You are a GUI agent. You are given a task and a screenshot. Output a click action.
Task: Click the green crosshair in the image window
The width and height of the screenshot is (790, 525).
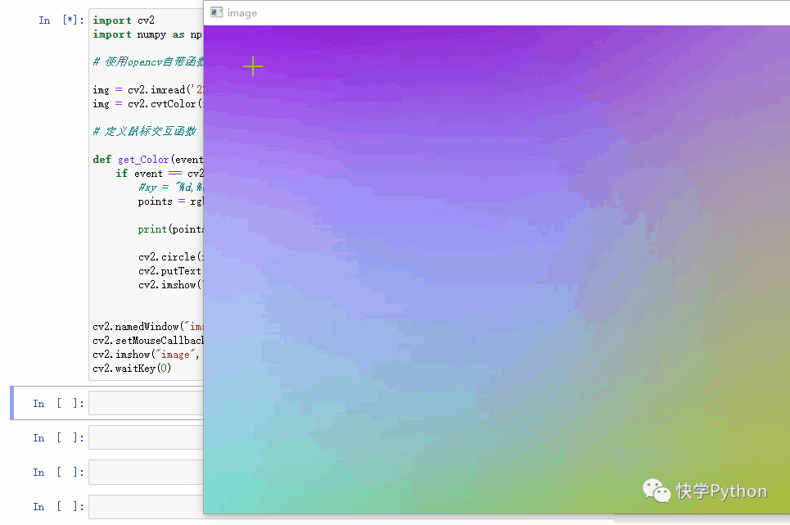coord(253,66)
